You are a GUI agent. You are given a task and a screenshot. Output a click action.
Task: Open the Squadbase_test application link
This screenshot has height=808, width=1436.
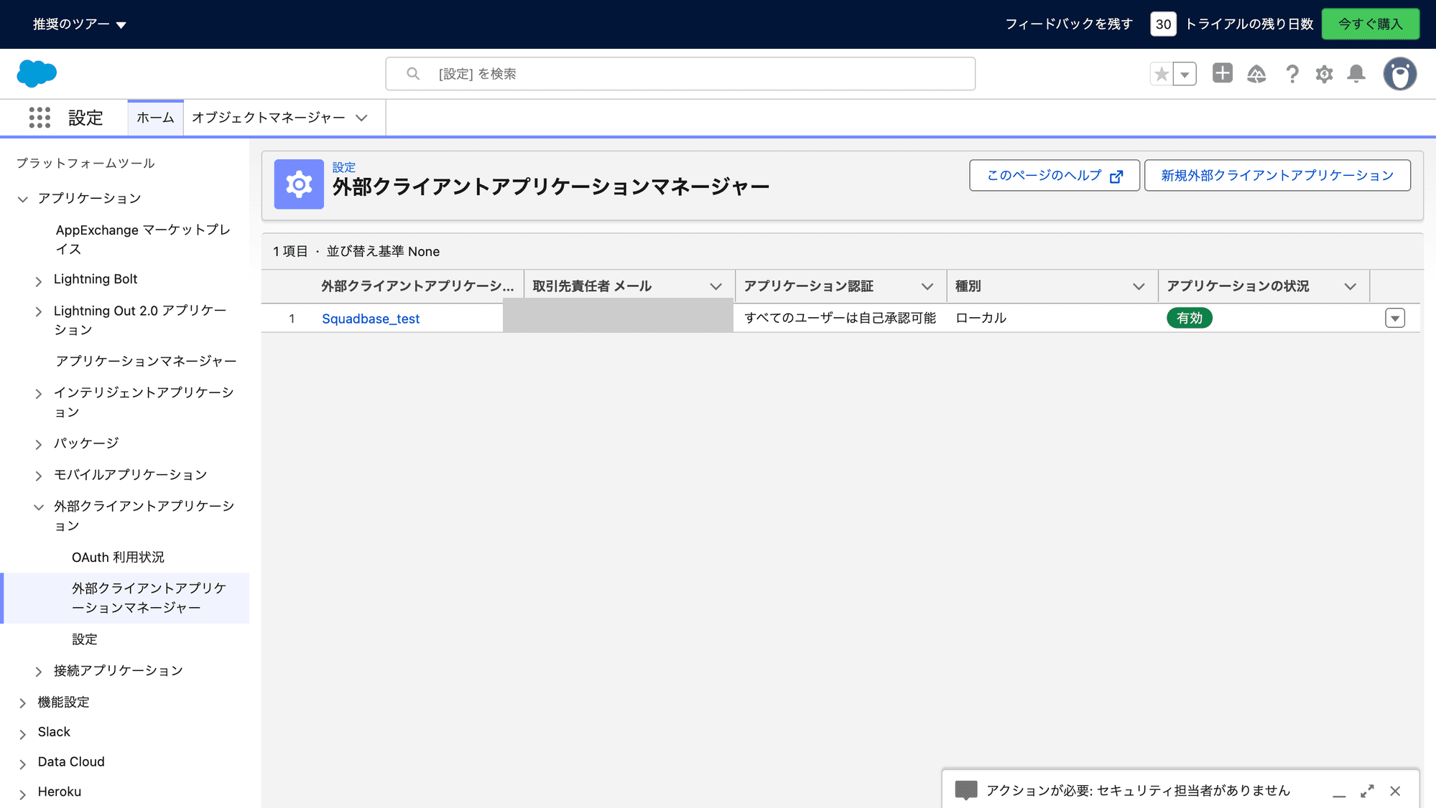coord(371,318)
